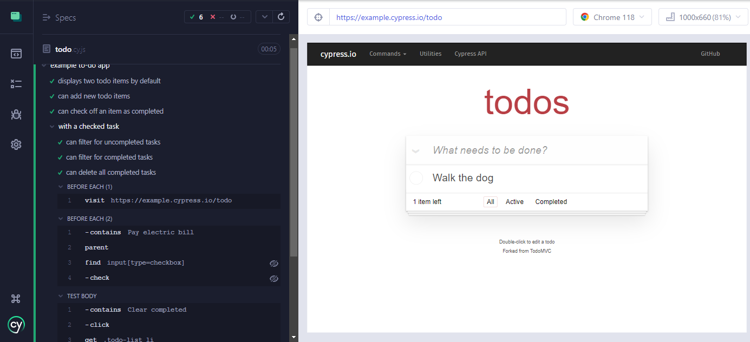Open the Specs list sidebar icon
The height and width of the screenshot is (342, 750).
(16, 54)
